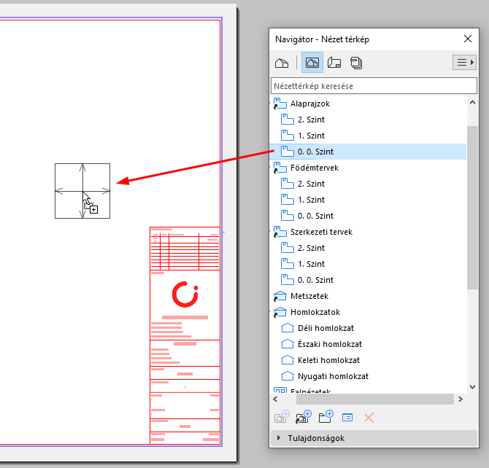Select the Homlokzatok folder
Image resolution: width=489 pixels, height=468 pixels.
pyautogui.click(x=315, y=312)
